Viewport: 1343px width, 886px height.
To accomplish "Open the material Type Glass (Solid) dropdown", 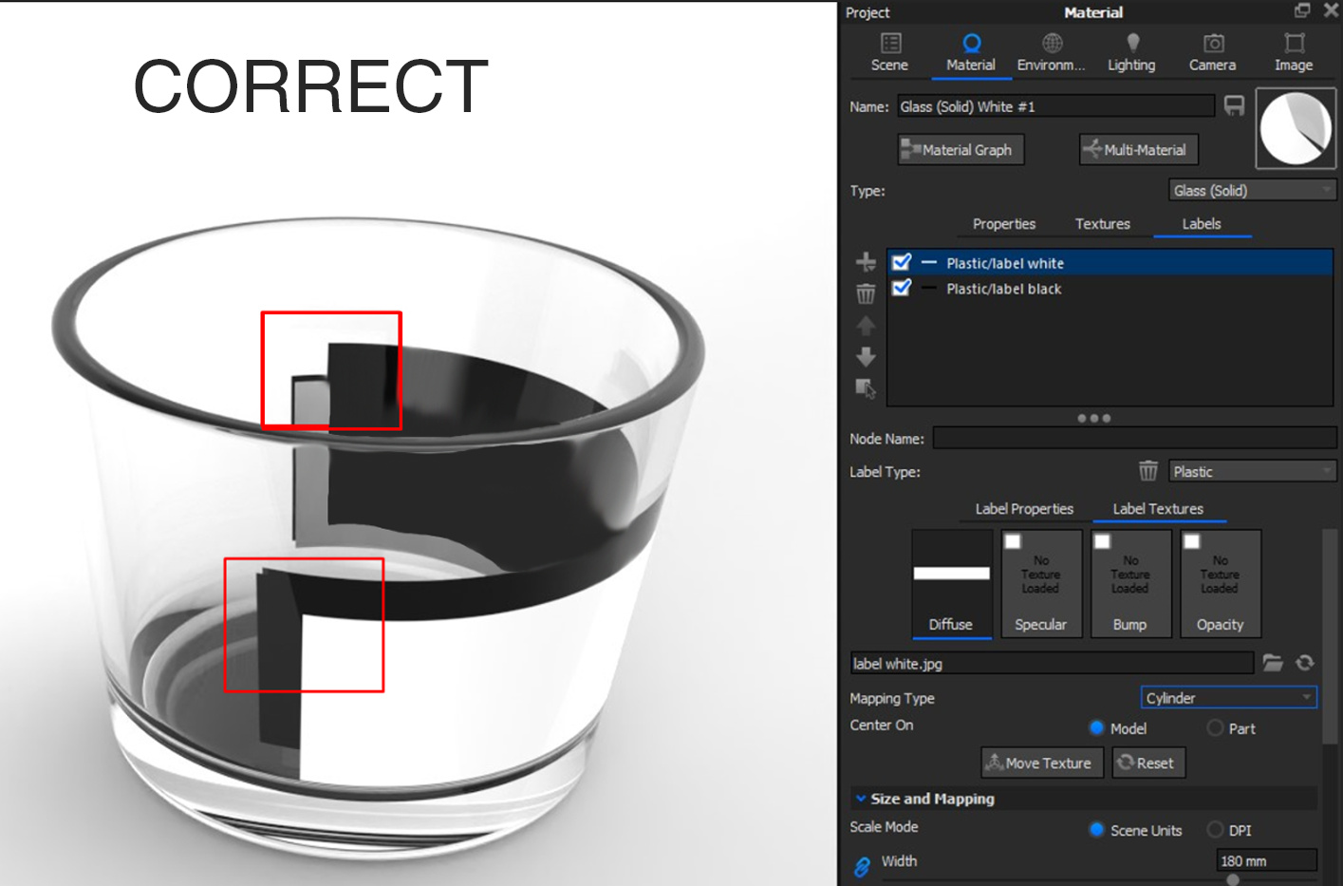I will (1252, 190).
